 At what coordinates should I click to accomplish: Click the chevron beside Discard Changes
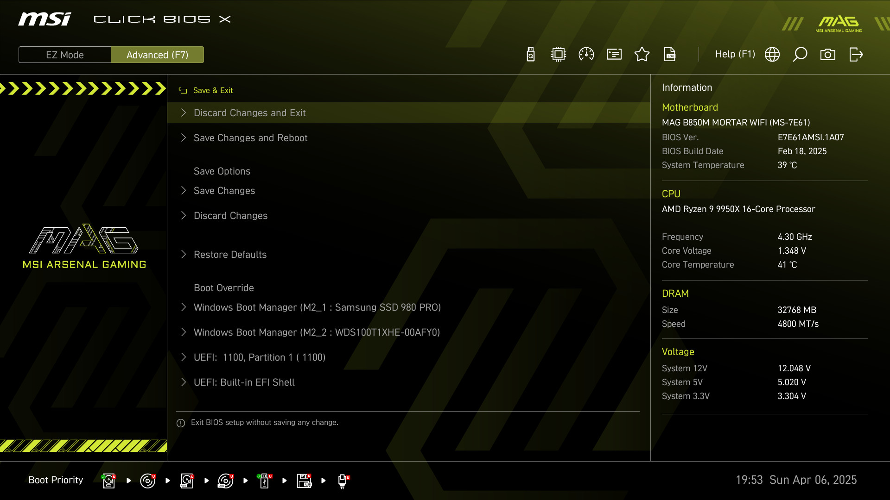click(x=184, y=215)
